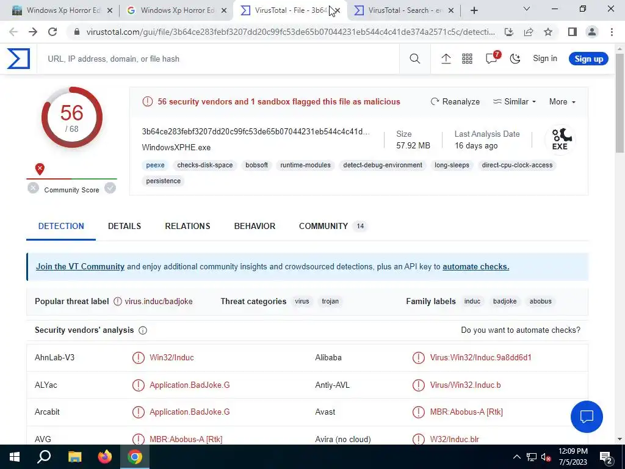Viewport: 625px width, 469px height.
Task: Open the Similar dropdown
Action: (x=515, y=102)
